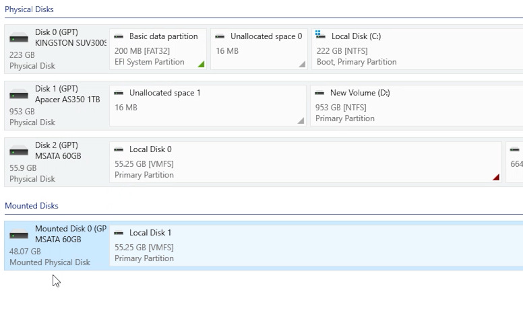Click the 'Disk 0 (GPT)' label

[57, 32]
